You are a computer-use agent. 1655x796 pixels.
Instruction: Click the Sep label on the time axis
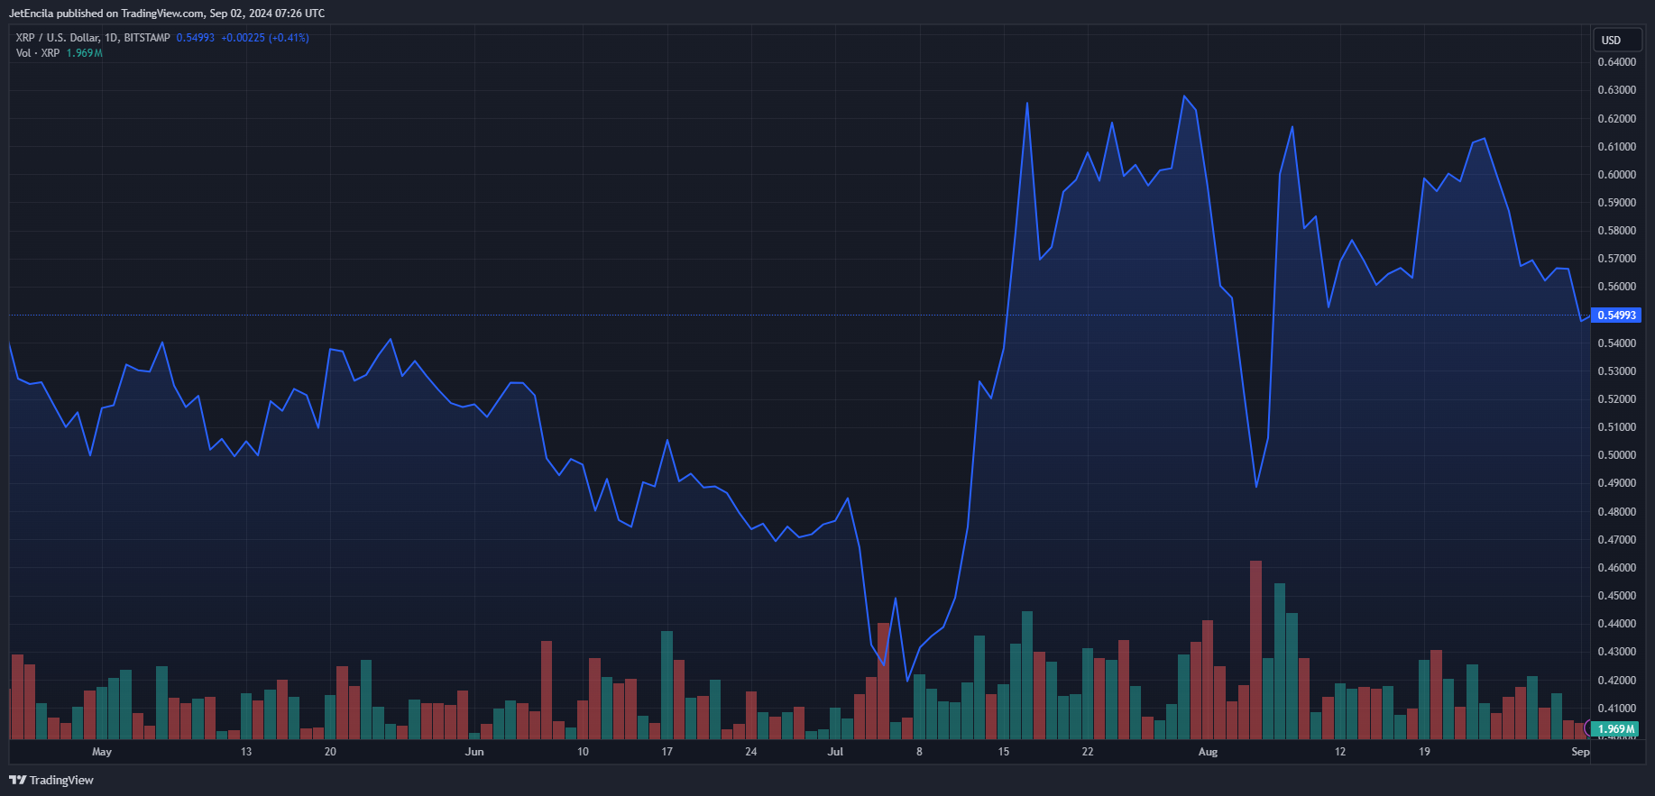1580,752
